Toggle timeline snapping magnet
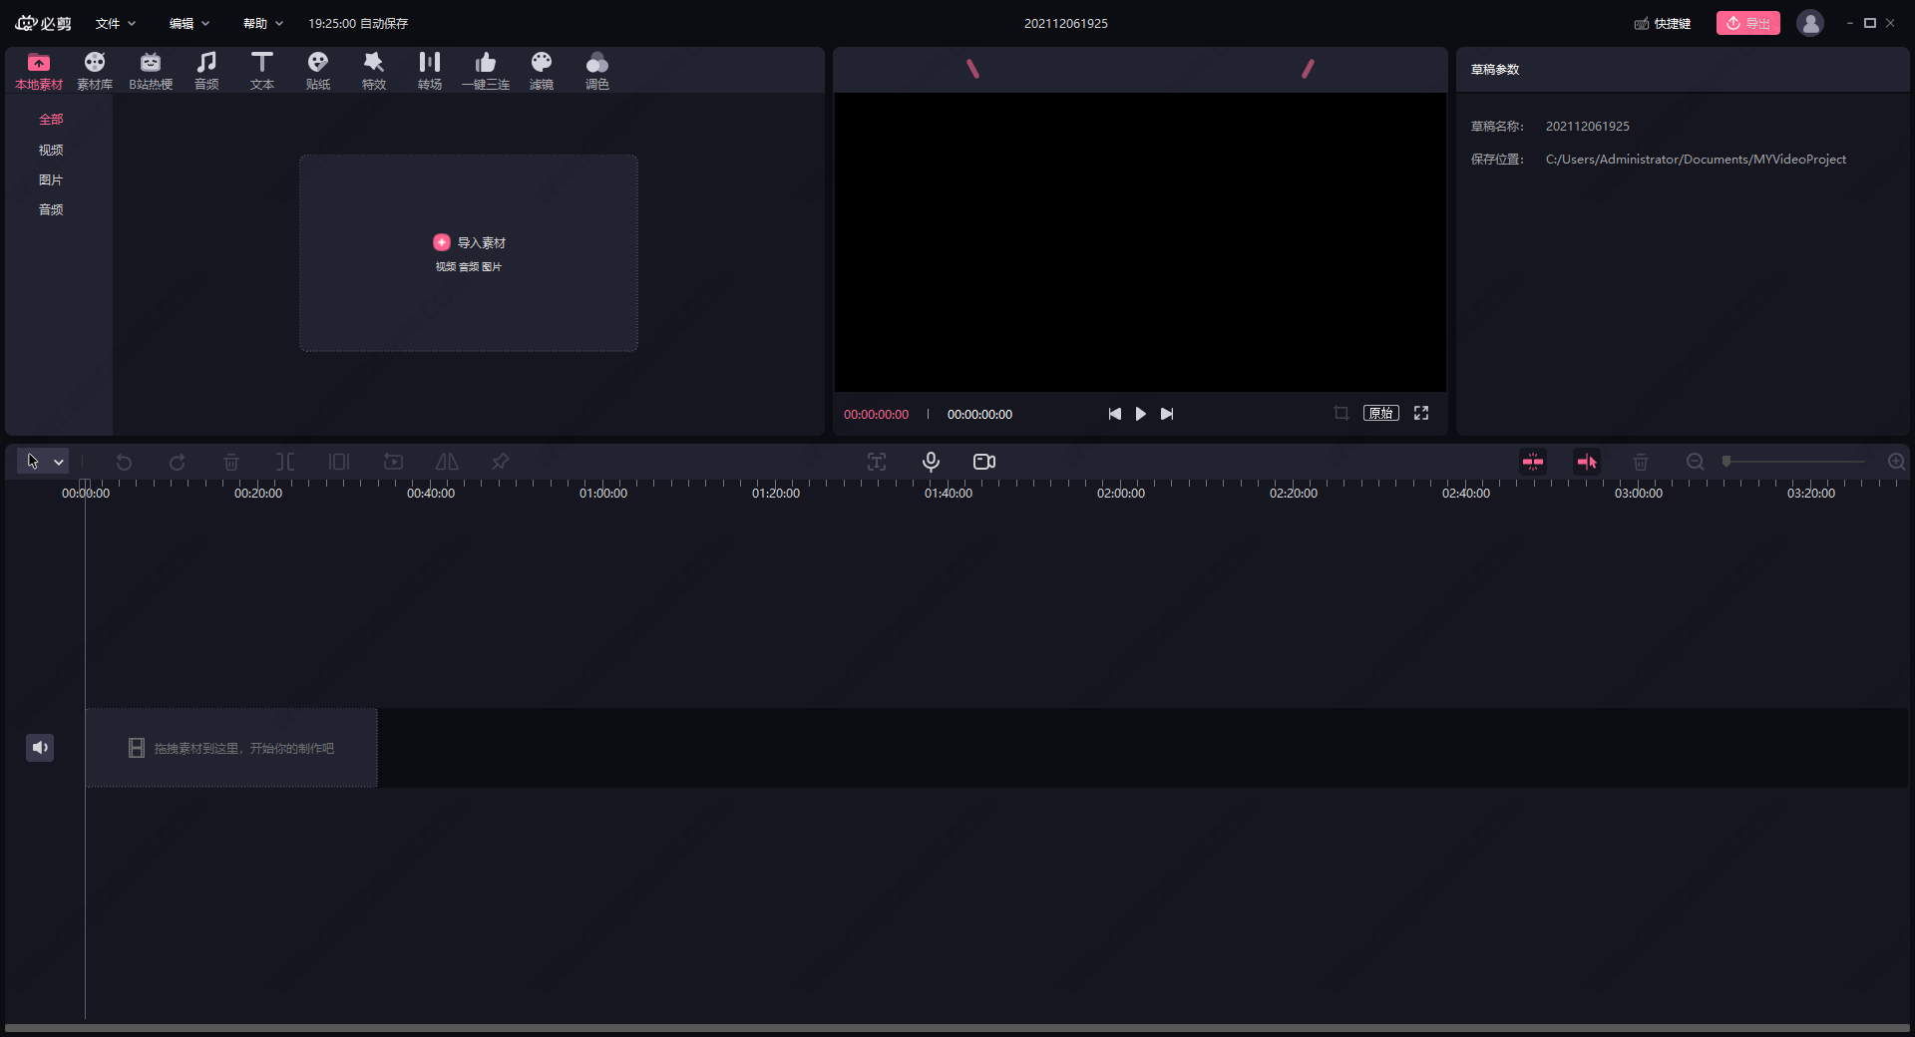 point(1533,462)
